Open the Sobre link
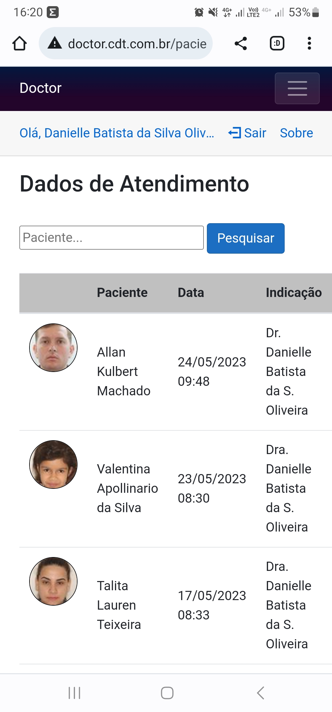The height and width of the screenshot is (712, 332). click(296, 133)
